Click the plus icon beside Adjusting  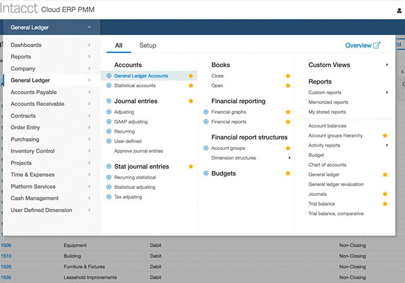click(109, 112)
